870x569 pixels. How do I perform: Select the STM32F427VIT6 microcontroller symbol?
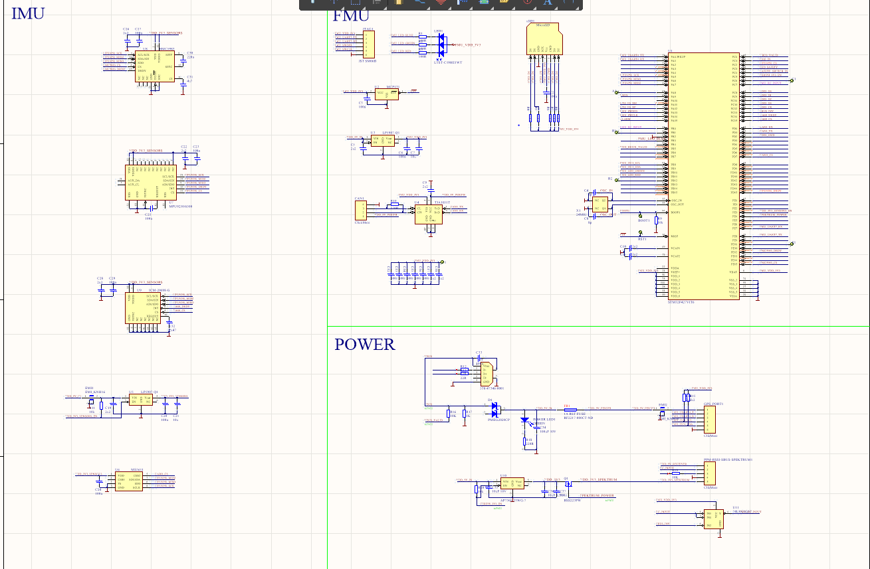tap(704, 176)
